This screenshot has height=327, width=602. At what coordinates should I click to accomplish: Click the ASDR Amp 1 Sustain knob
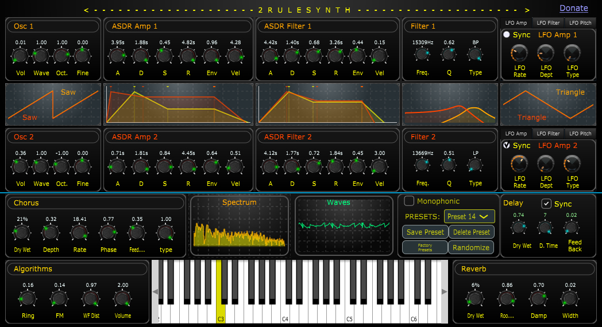(164, 56)
